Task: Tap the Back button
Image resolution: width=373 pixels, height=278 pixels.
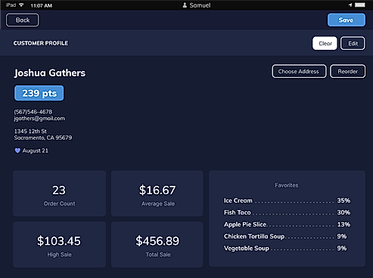Action: [23, 20]
